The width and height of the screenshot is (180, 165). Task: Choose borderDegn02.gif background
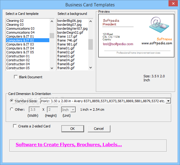(73, 32)
